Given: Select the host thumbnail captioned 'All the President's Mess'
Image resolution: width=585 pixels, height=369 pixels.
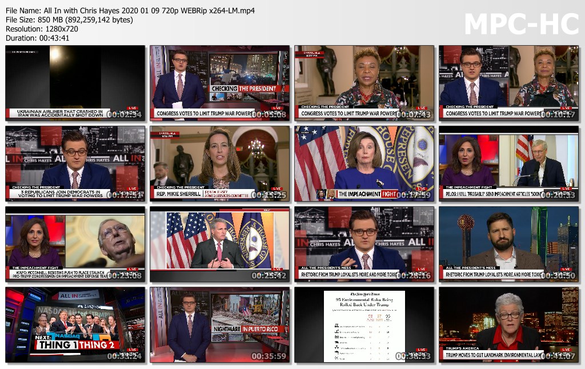Looking at the screenshot, I should pos(364,244).
